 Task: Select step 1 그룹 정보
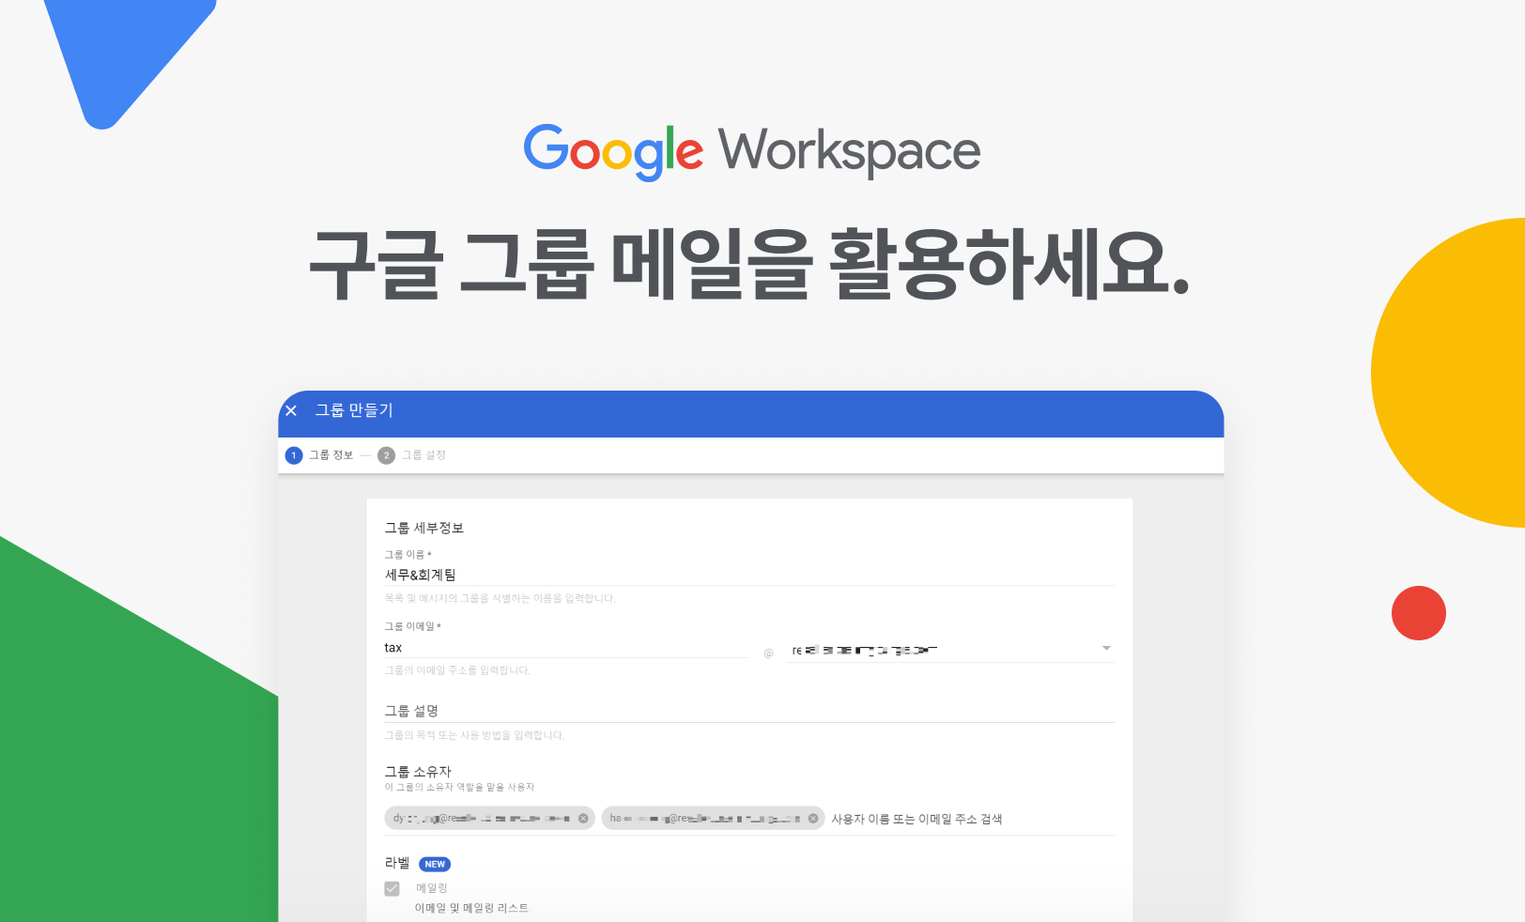coord(320,455)
